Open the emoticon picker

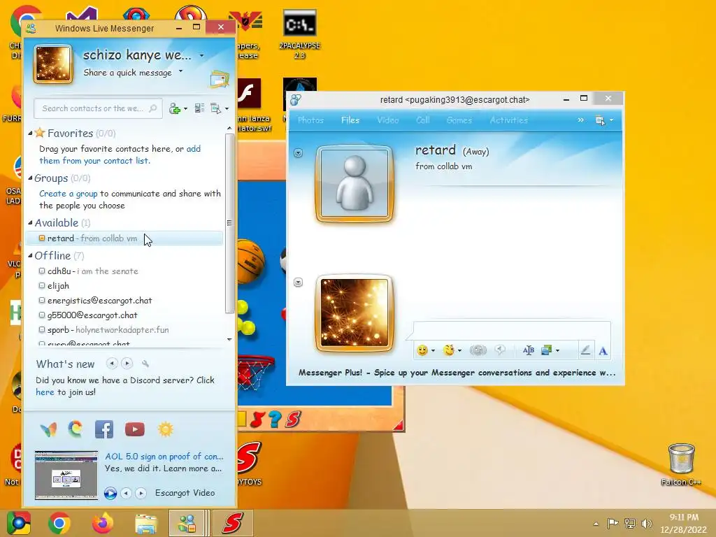422,350
